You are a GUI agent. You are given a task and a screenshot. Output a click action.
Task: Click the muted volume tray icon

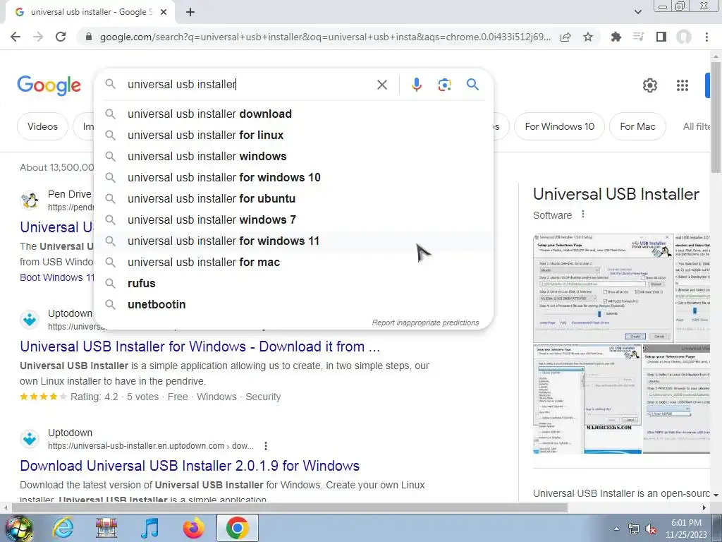[651, 529]
